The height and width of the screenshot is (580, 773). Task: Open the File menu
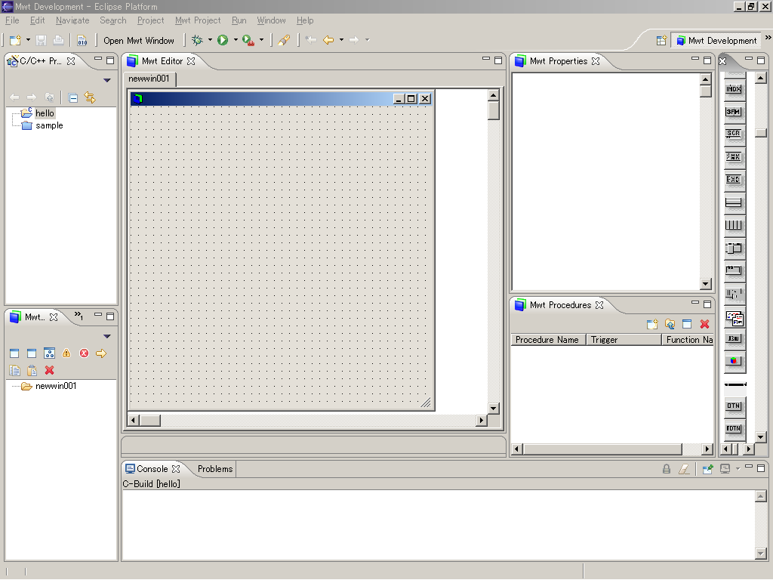(12, 20)
